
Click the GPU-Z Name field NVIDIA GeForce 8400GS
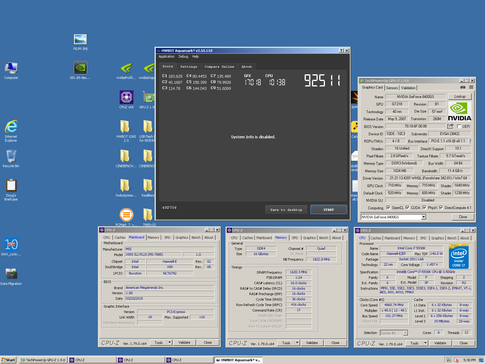click(x=415, y=97)
